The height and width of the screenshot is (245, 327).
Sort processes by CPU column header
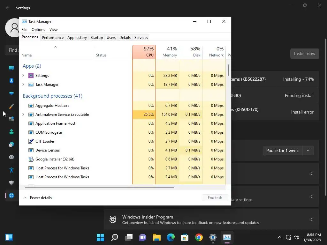point(144,52)
